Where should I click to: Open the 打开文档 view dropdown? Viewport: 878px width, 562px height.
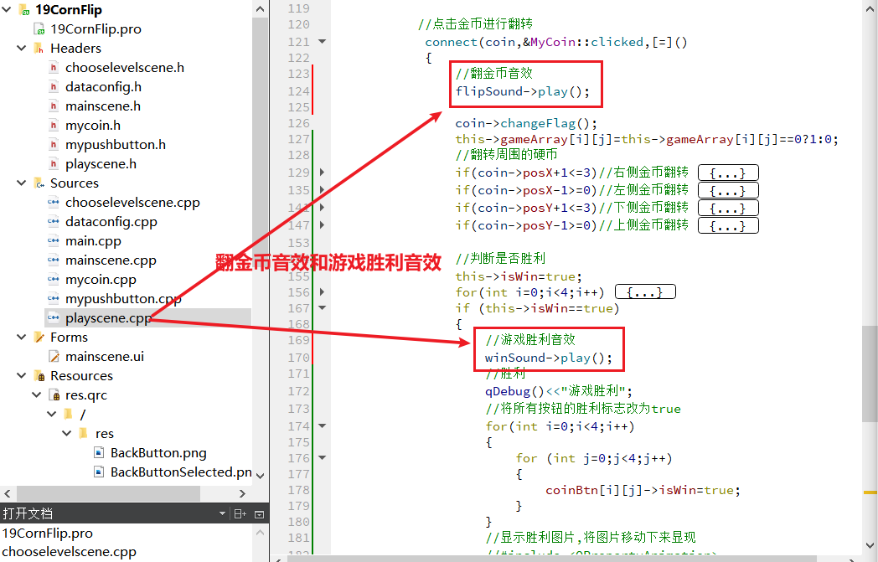point(222,513)
